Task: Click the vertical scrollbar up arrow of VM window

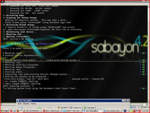Action: (x=149, y=7)
